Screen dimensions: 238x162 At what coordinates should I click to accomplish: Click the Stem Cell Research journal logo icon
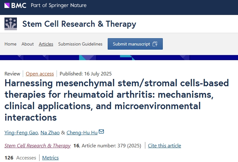click(x=11, y=24)
